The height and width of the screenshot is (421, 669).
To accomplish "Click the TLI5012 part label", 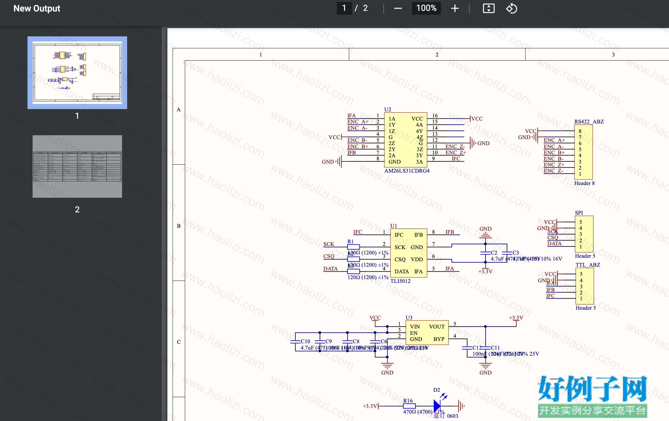I will (400, 281).
